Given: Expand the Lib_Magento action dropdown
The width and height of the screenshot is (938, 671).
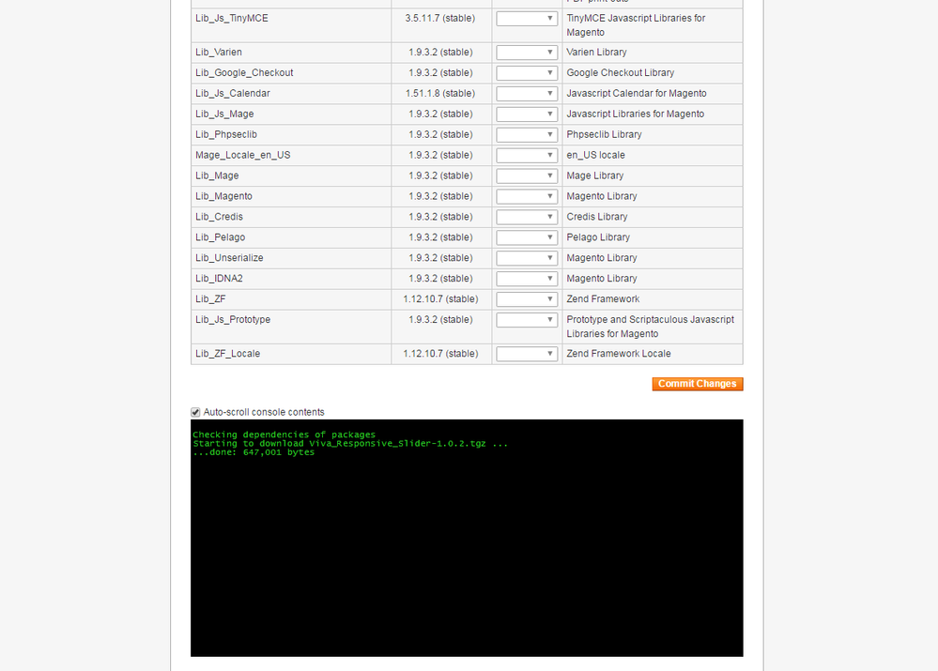Looking at the screenshot, I should [527, 197].
